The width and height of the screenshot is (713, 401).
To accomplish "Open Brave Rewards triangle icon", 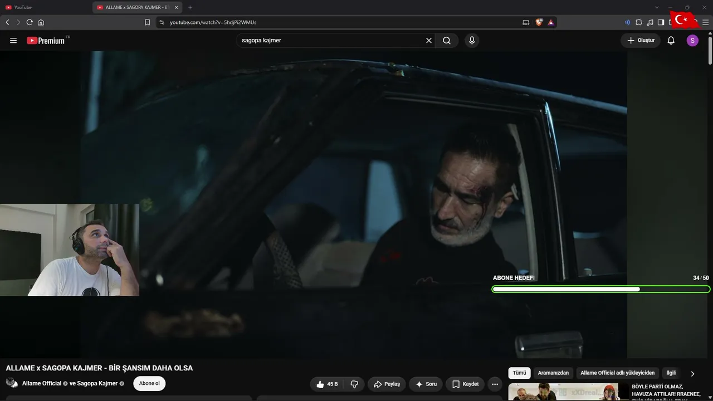I will point(550,22).
